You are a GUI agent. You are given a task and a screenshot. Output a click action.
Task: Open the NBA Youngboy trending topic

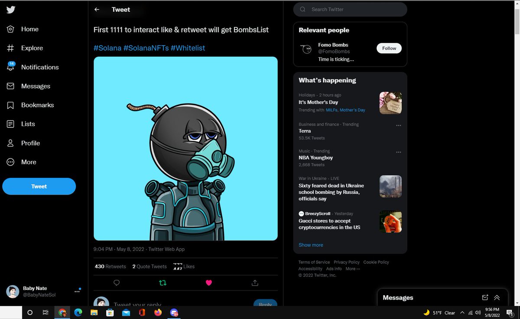pyautogui.click(x=316, y=158)
